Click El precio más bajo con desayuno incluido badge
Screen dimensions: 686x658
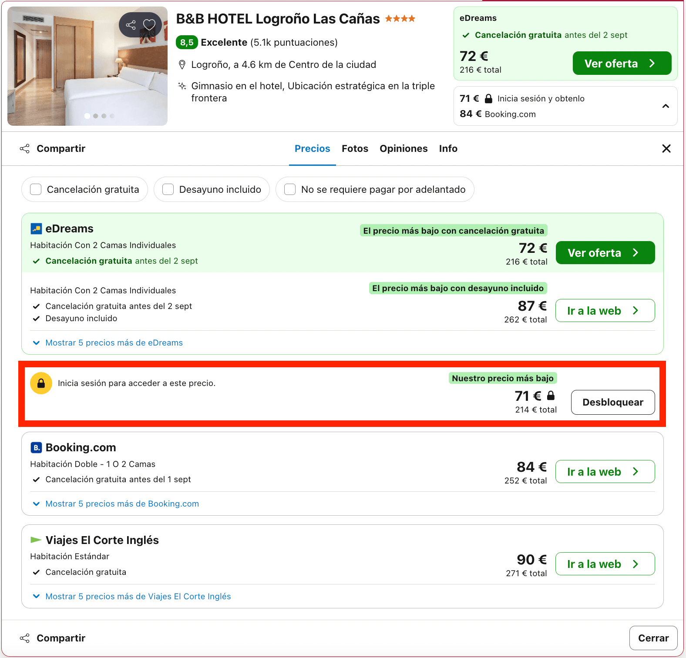(458, 288)
